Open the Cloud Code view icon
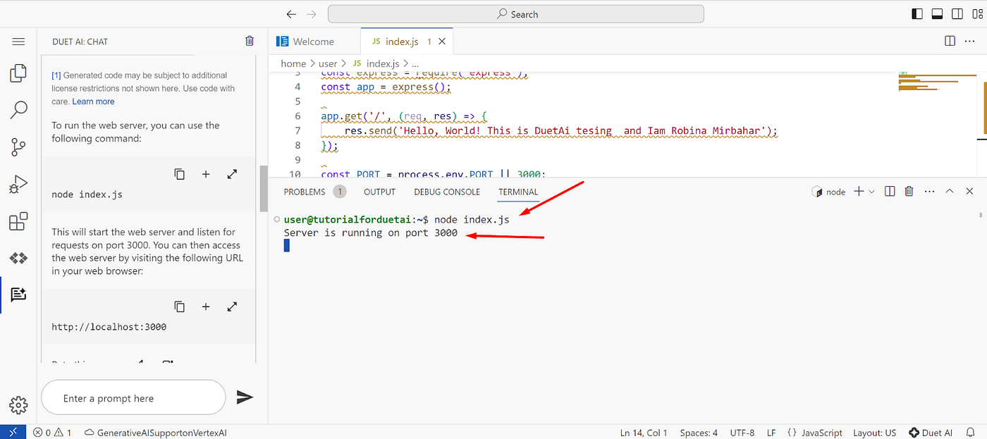Screen dimensions: 987x439 (x=18, y=259)
